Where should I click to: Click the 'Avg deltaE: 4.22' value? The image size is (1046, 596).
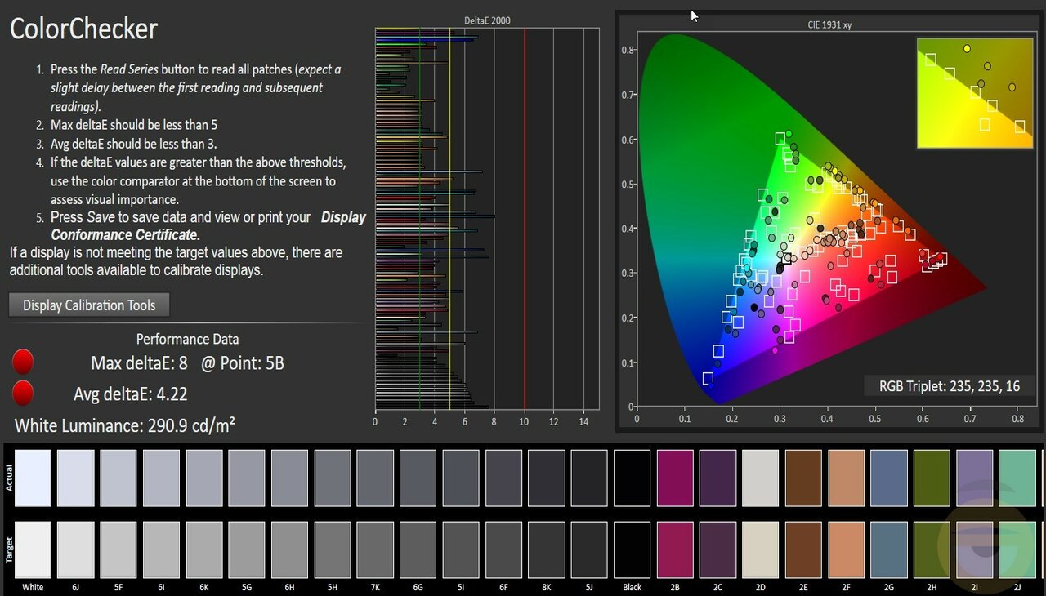pyautogui.click(x=131, y=394)
